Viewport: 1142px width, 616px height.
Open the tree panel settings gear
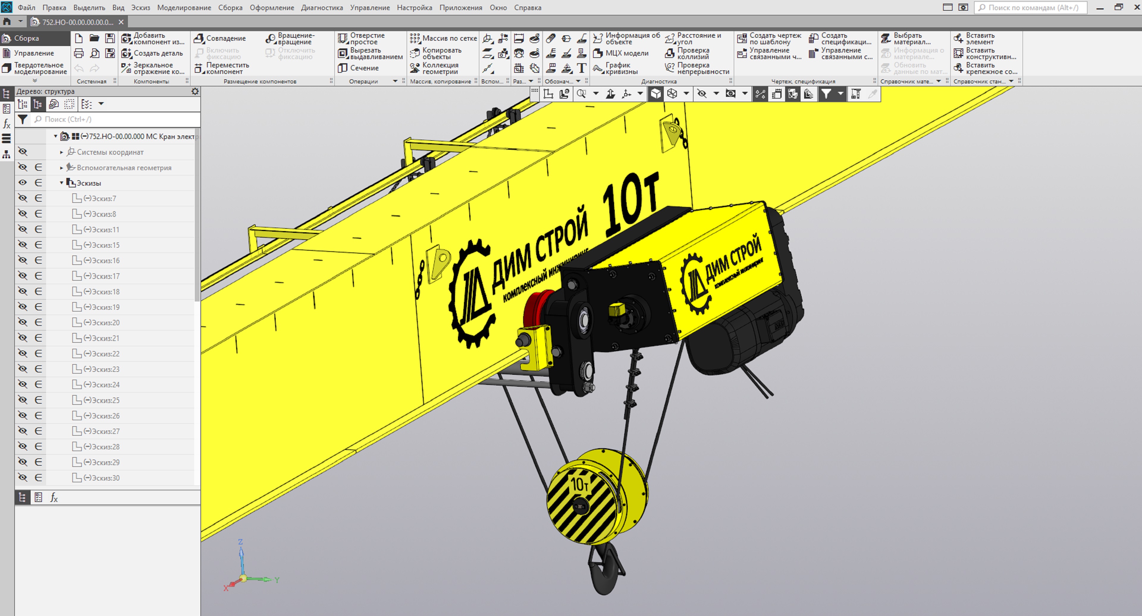195,91
